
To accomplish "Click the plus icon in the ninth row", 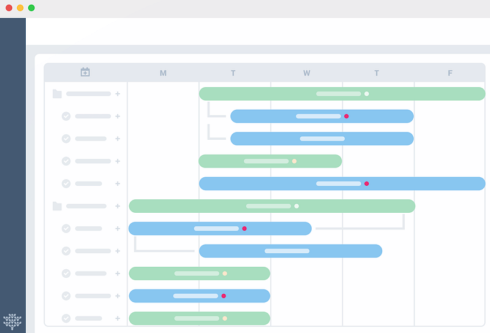I will point(118,274).
